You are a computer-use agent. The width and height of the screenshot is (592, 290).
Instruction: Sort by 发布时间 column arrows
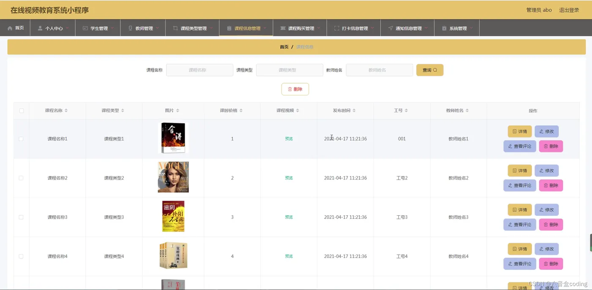click(x=354, y=111)
